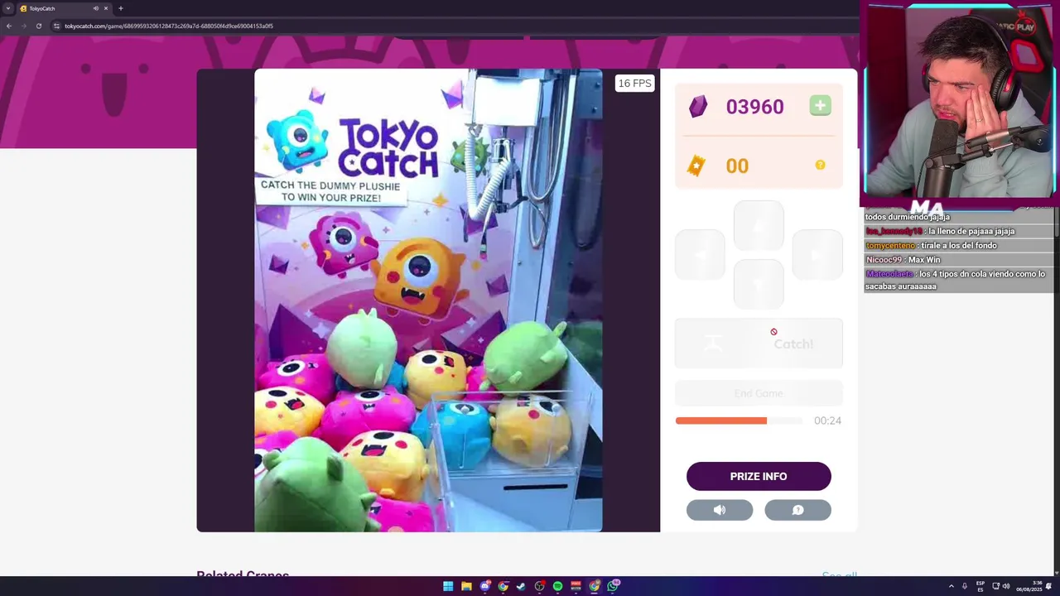Close the TokyoCatch browser tab
Screen dimensions: 1060x596
tap(106, 8)
